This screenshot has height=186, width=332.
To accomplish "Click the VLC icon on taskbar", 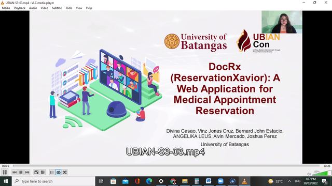I will pos(244,181).
